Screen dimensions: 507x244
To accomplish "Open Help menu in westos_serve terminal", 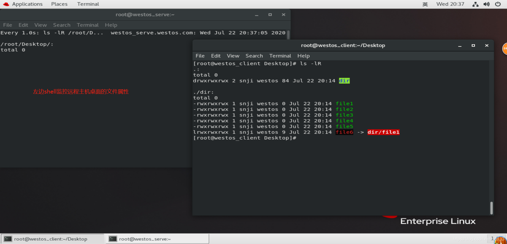I will (x=111, y=25).
